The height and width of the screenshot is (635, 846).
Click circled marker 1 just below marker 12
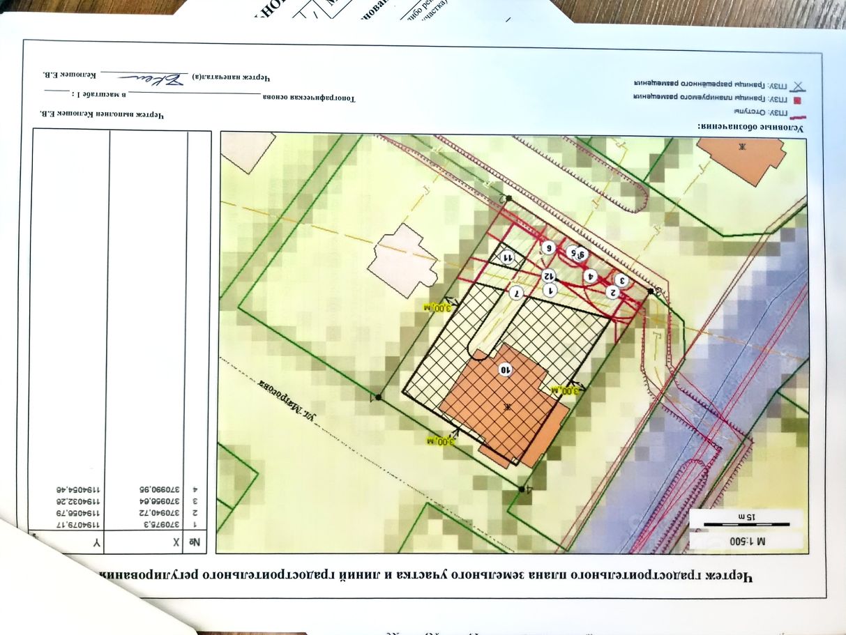(550, 289)
